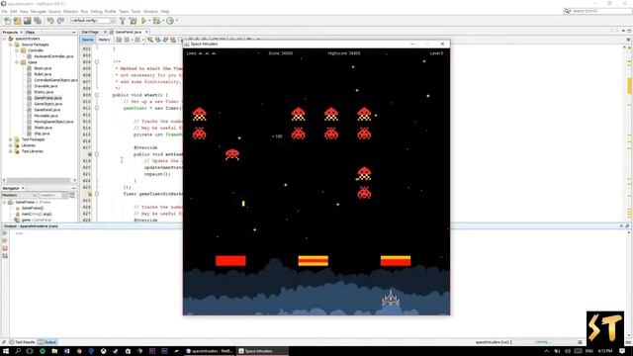Expand the Libraries node
Viewport: 633px width, 356px height.
tap(11, 145)
